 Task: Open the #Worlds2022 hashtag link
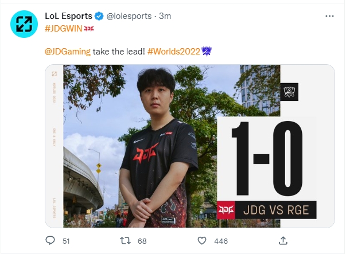click(174, 52)
